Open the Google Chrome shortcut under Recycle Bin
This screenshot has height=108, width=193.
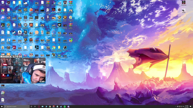coord(3,11)
